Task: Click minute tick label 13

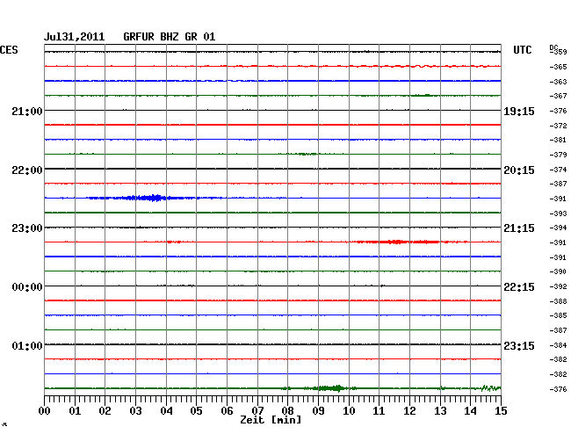Action: (440, 411)
